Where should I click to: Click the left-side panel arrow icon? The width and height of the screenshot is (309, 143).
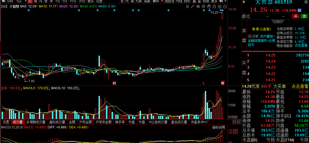[x=3, y=1]
